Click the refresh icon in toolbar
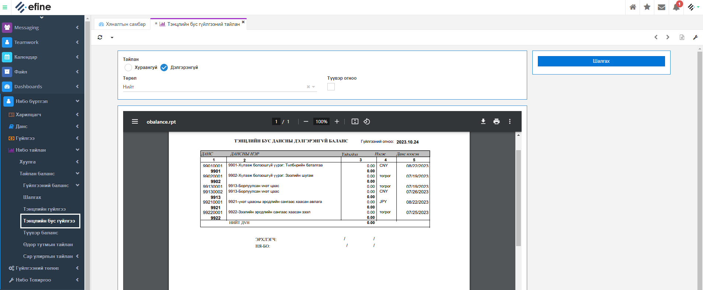 point(100,37)
